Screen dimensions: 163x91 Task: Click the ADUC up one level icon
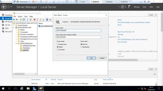(21, 19)
